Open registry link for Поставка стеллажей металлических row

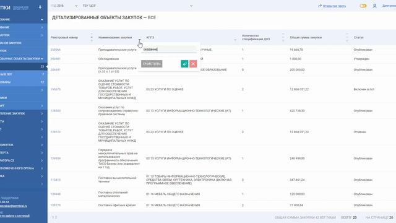(x=56, y=194)
